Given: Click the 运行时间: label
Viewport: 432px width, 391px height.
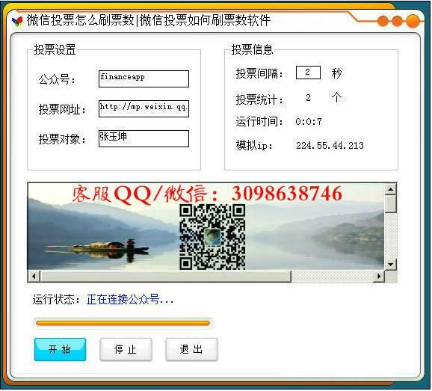Looking at the screenshot, I should 259,122.
